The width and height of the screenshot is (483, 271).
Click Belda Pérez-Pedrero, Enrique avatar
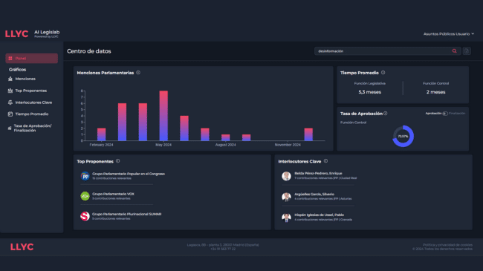click(x=286, y=176)
